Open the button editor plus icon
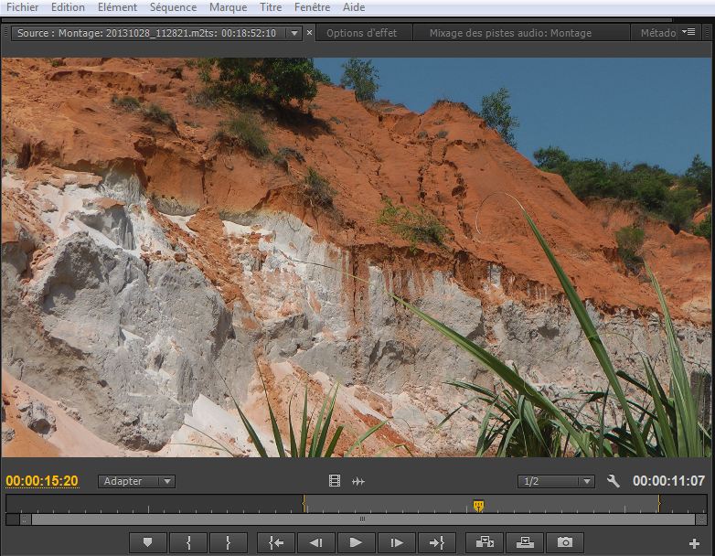 click(694, 543)
